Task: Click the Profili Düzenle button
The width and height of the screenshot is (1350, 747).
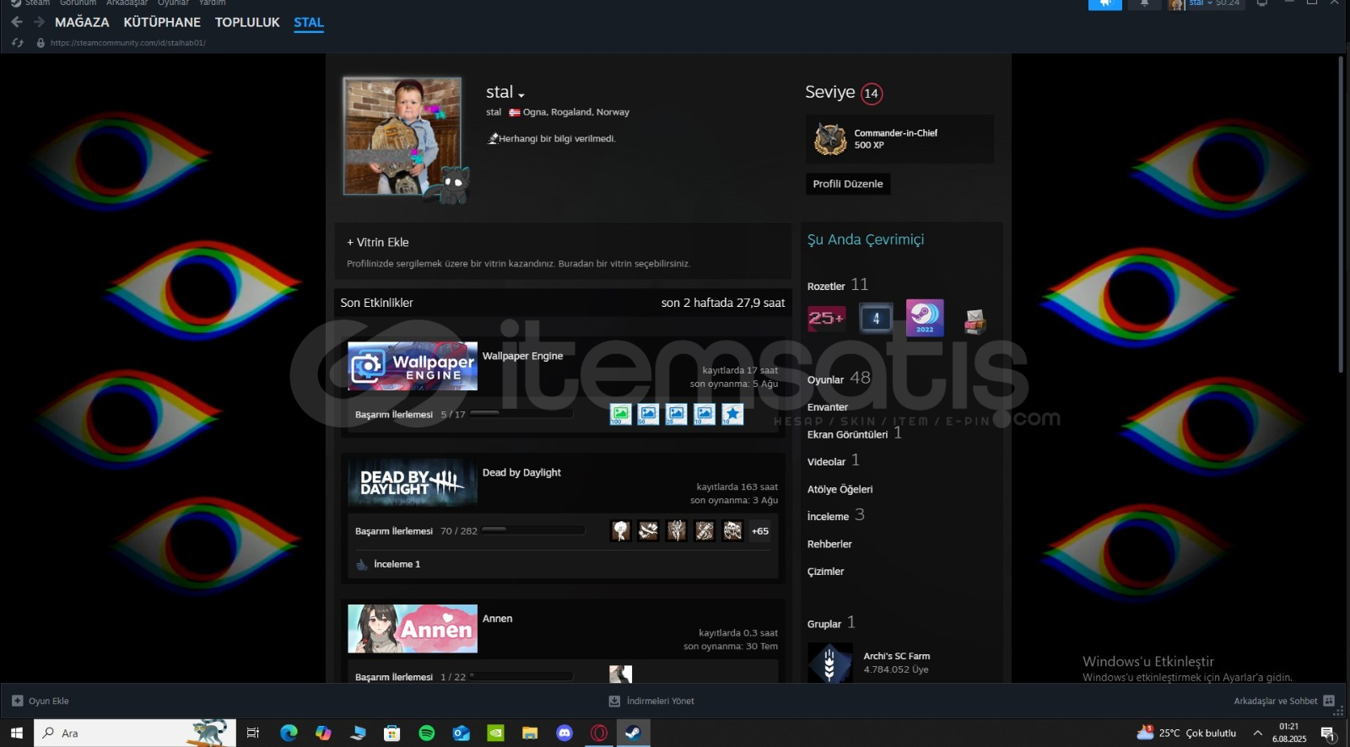Action: coord(848,184)
